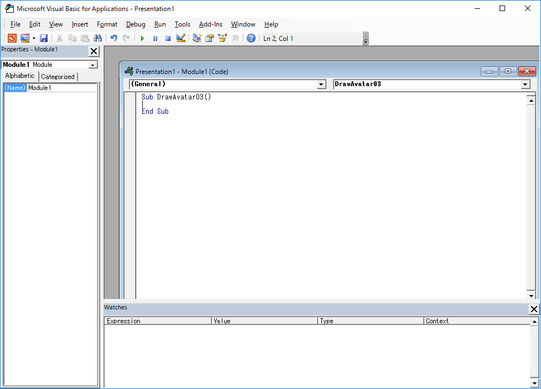Click the Redo arrow icon
Viewport: 541px width, 389px height.
(126, 38)
